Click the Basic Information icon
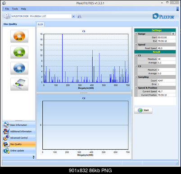The width and height of the screenshot is (181, 174). [x=6, y=125]
